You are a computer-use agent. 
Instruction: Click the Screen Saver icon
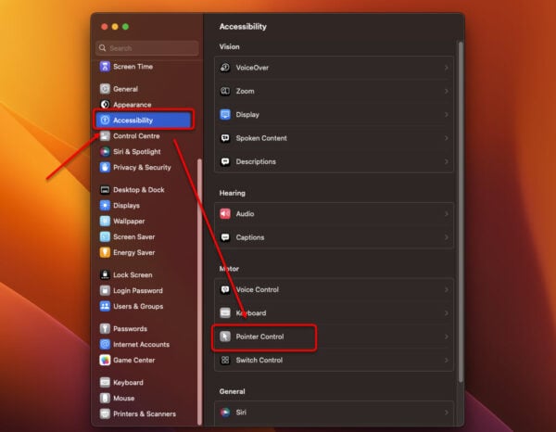pyautogui.click(x=105, y=236)
